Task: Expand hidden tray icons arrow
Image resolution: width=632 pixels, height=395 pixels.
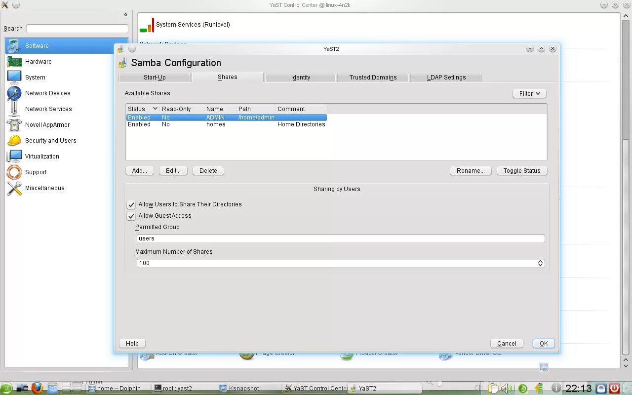Action: coord(477,388)
